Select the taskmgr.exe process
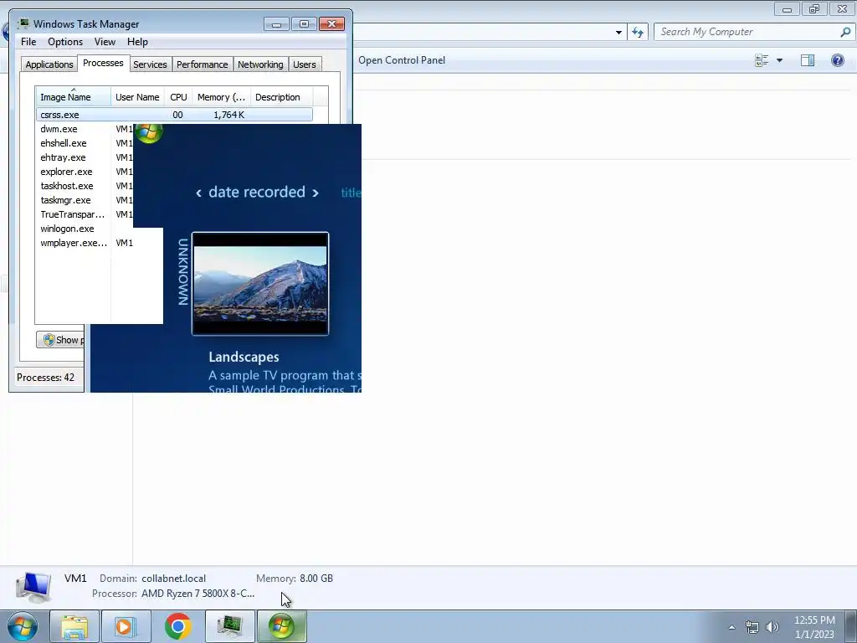This screenshot has height=643, width=857. pos(65,200)
